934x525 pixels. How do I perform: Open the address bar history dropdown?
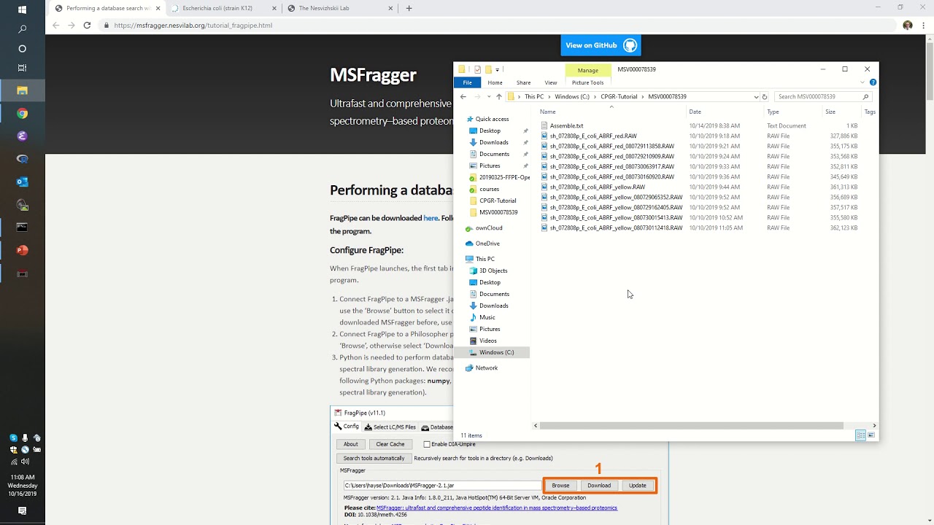coord(756,96)
